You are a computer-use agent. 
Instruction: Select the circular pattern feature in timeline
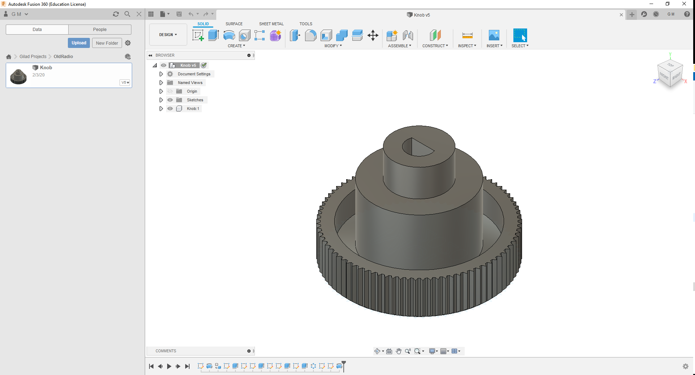pos(313,366)
